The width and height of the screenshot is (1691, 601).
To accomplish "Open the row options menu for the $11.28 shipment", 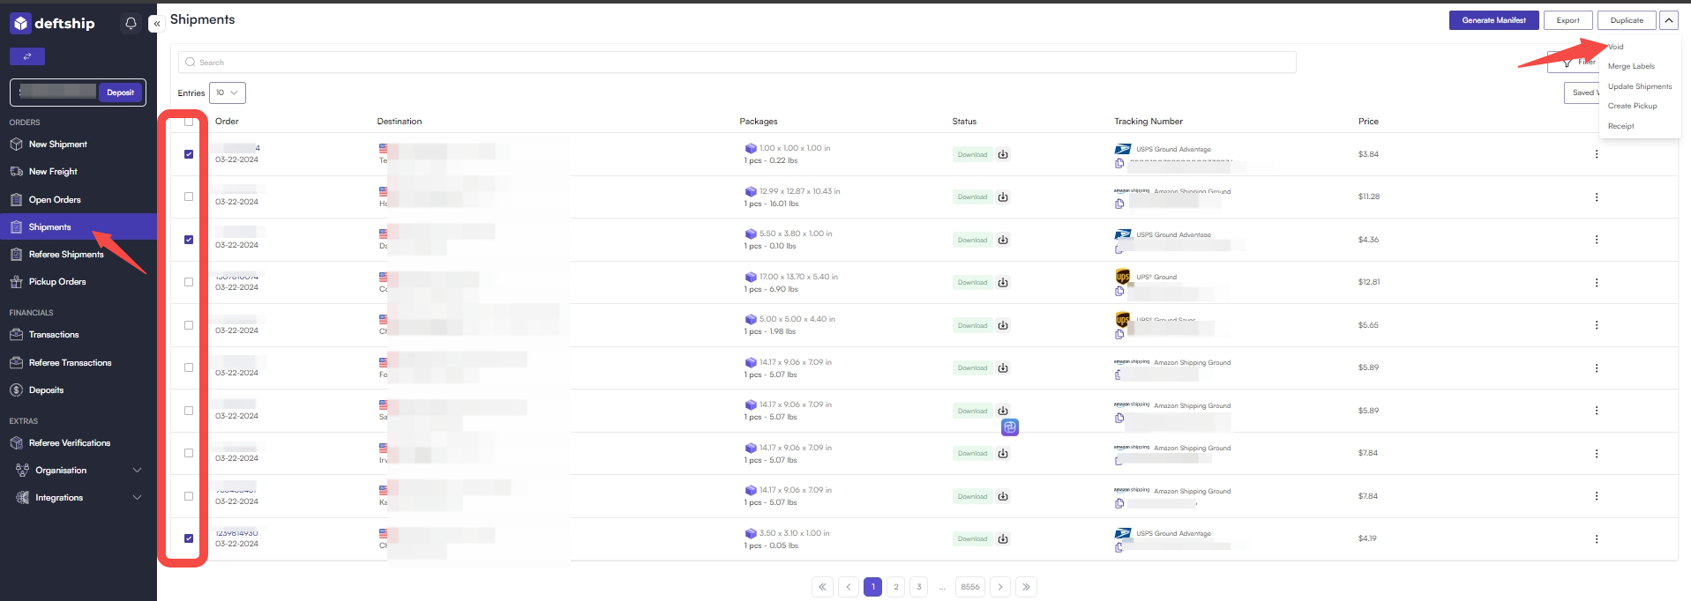I will tap(1597, 197).
